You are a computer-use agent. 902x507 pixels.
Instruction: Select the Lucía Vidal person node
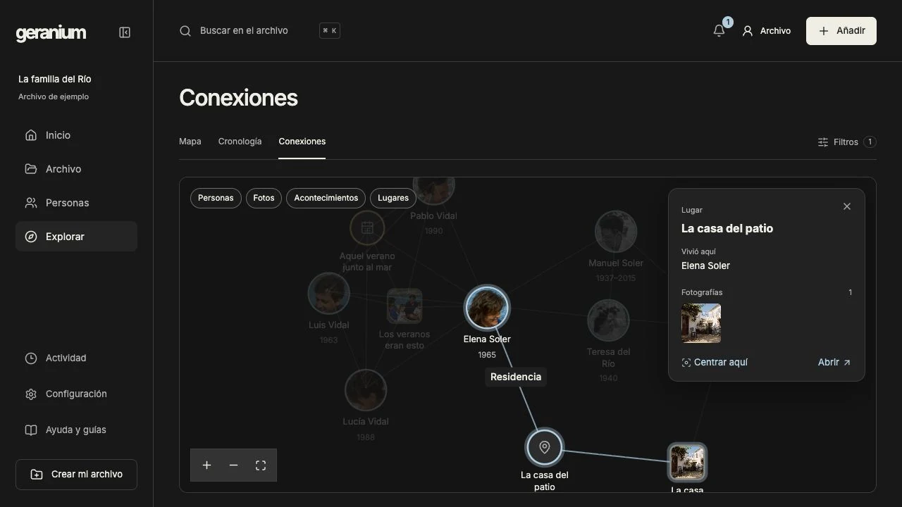point(366,390)
